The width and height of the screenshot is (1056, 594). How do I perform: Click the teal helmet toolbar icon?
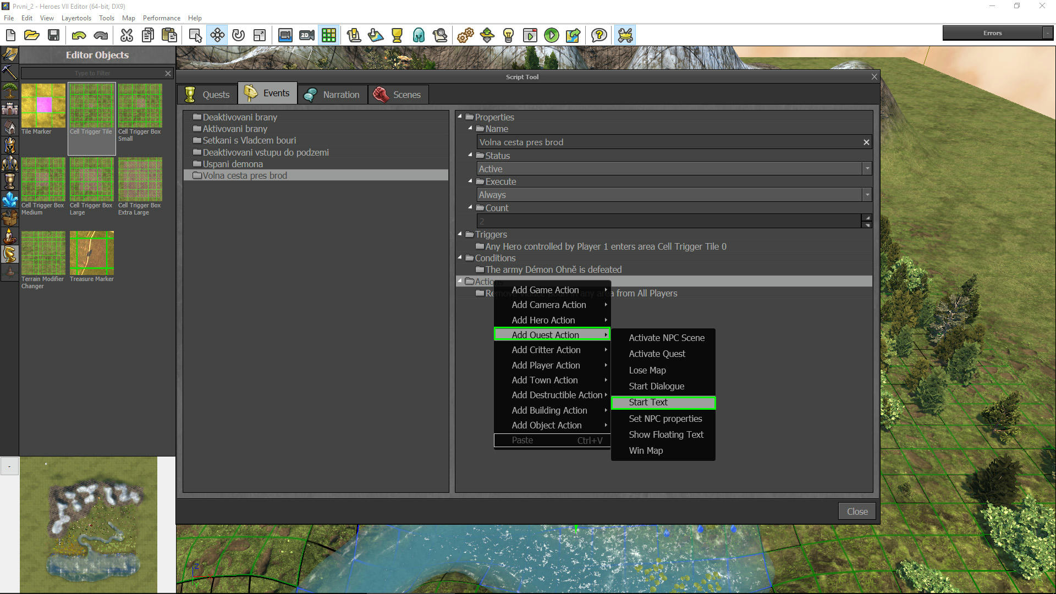(419, 35)
